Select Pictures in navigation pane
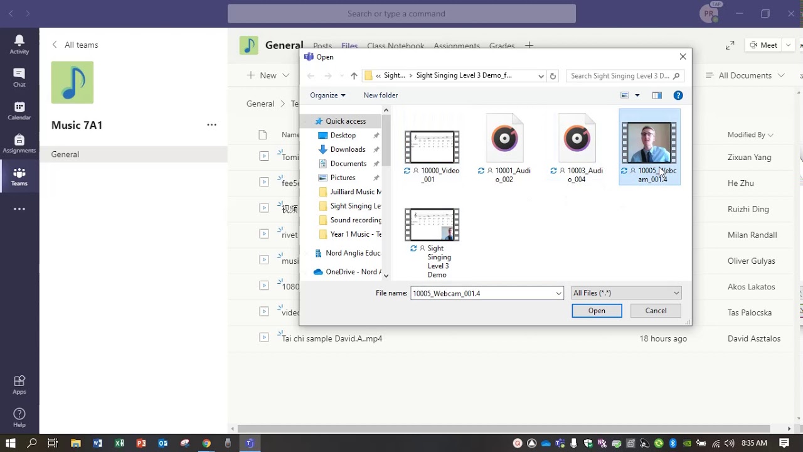Image resolution: width=803 pixels, height=452 pixels. pos(343,178)
